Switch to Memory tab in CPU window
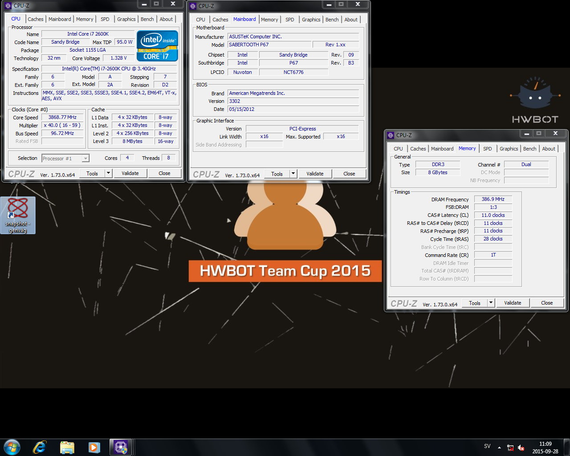570x456 pixels. point(85,19)
